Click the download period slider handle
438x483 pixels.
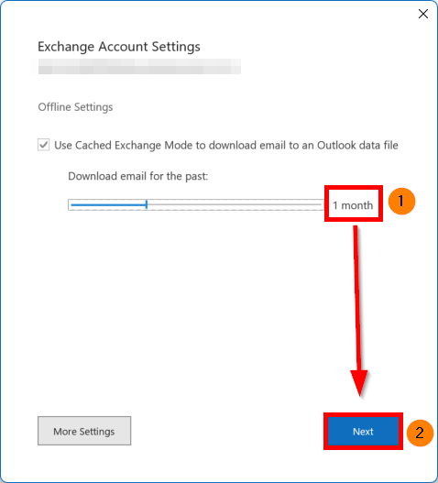[x=147, y=204]
